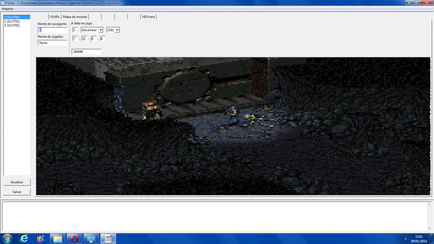The height and width of the screenshot is (244, 434).
Task: Open Windows Explorer folder icon in taskbar
Action: 58,239
